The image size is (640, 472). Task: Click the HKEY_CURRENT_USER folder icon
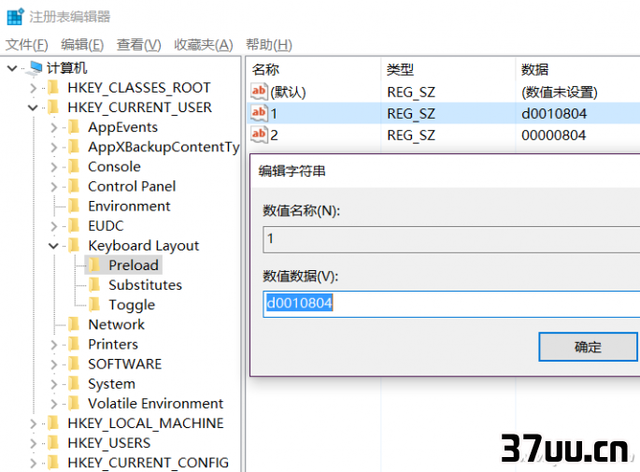[53, 107]
